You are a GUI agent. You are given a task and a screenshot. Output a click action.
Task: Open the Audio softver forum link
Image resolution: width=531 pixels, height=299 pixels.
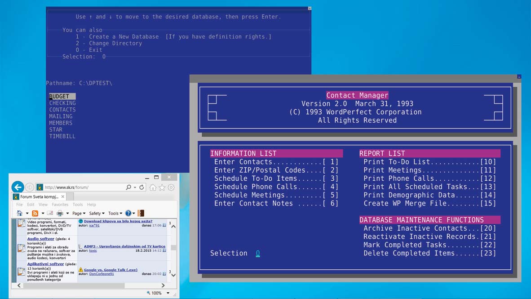pyautogui.click(x=40, y=239)
